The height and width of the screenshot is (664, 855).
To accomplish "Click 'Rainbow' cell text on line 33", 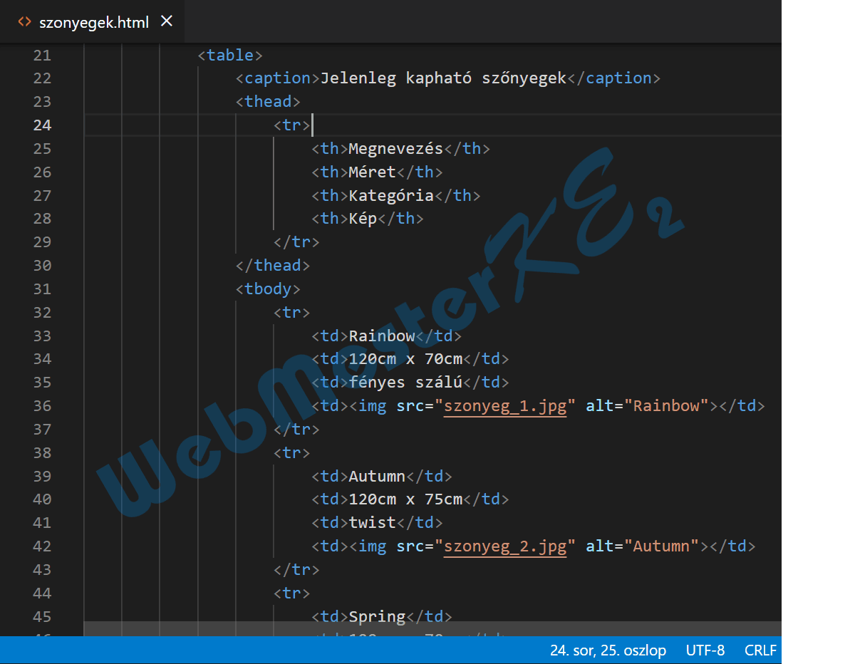I will 382,336.
